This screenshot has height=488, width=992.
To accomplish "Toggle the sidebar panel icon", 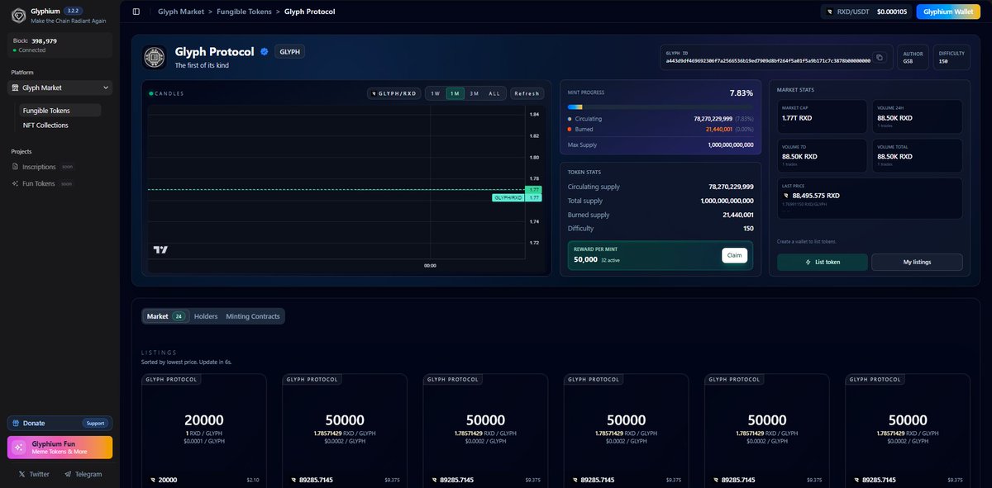I will (x=136, y=12).
